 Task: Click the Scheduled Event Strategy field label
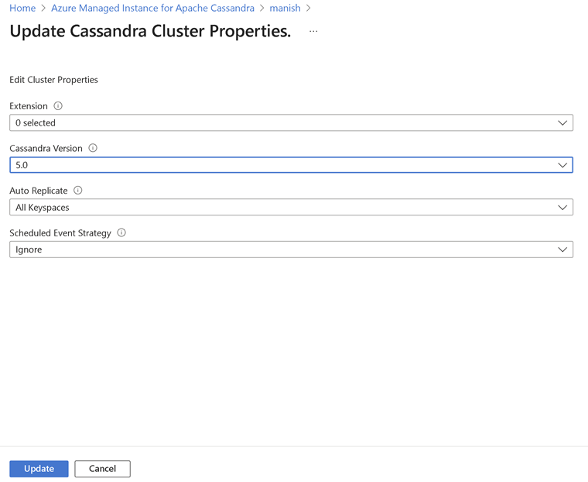(x=60, y=233)
